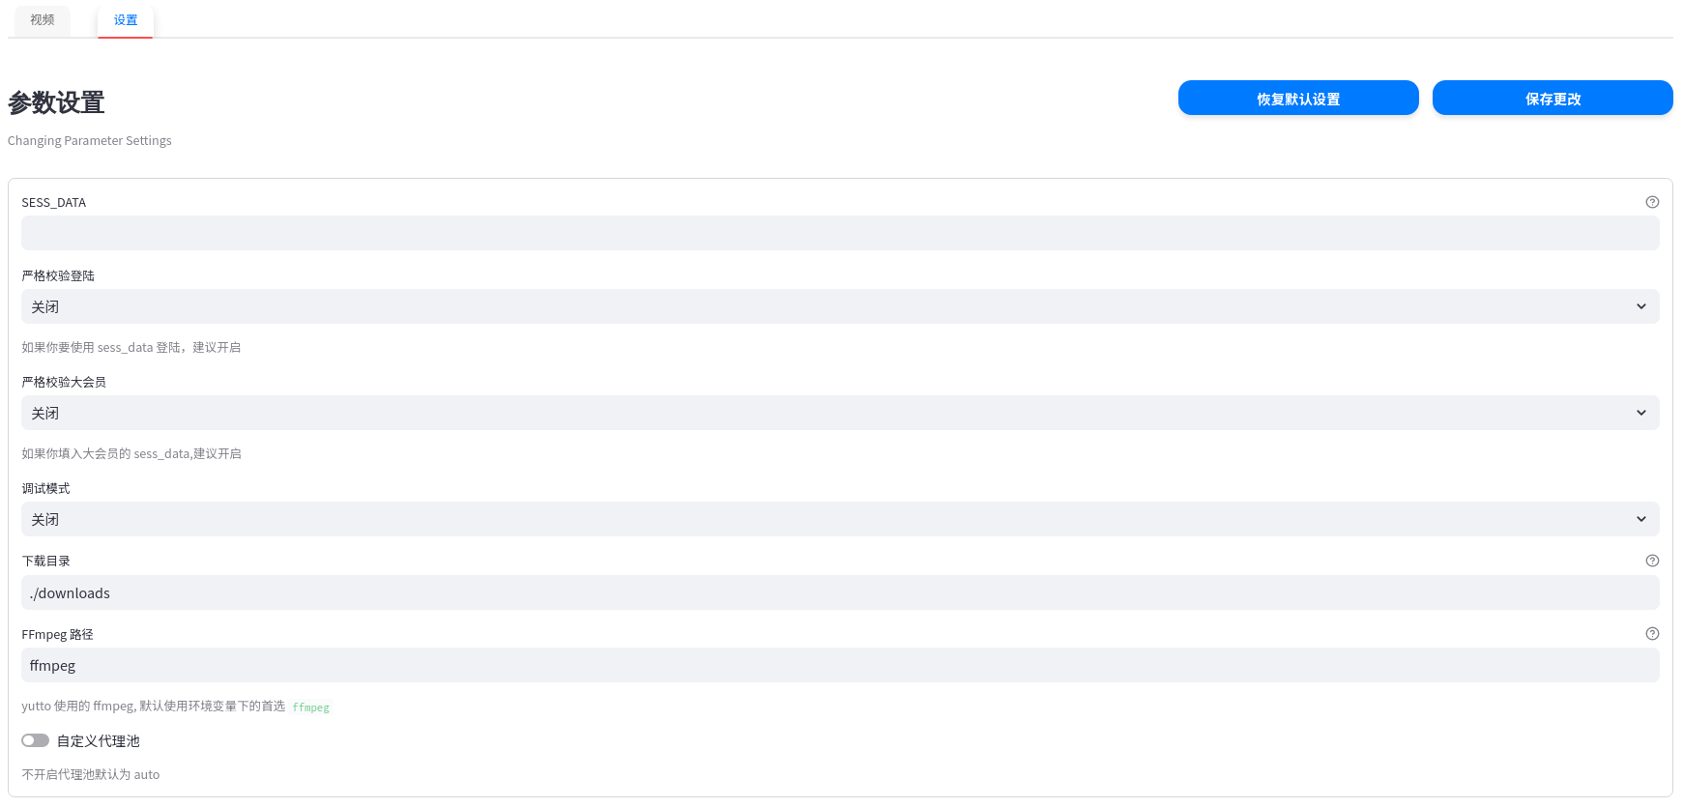Toggle the 自定义代理池 switch

tap(36, 740)
